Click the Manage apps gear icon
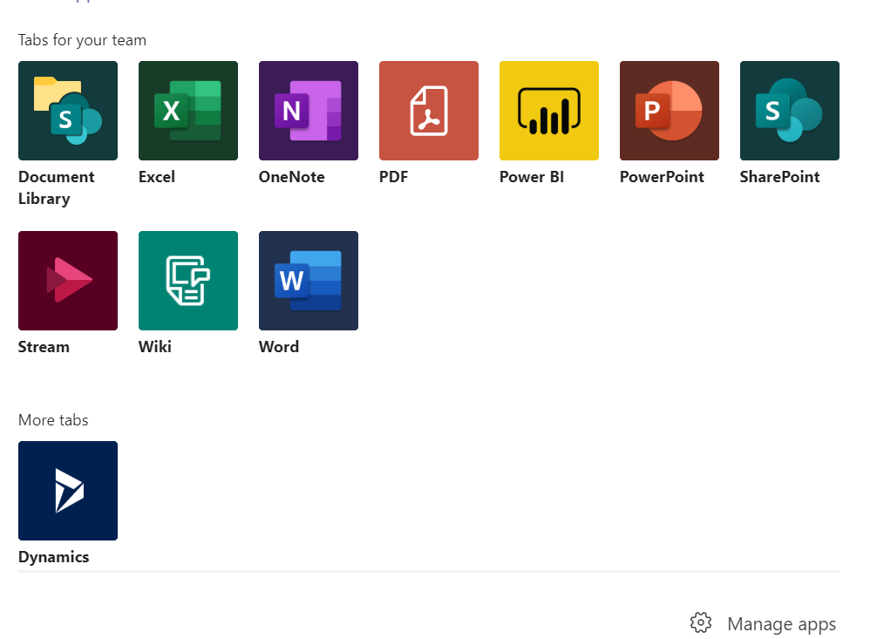The image size is (877, 639). pos(700,622)
